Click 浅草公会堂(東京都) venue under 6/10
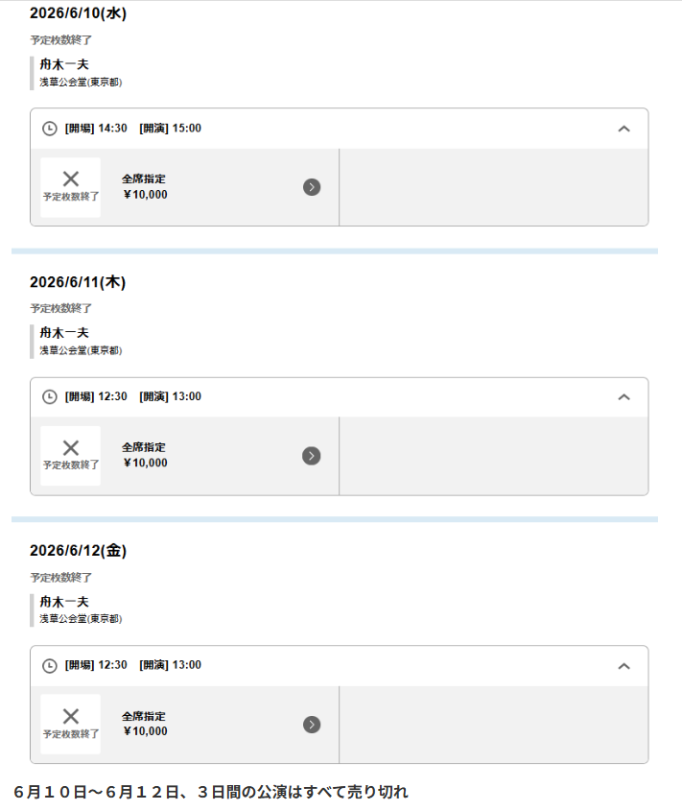This screenshot has width=682, height=811. click(x=81, y=83)
